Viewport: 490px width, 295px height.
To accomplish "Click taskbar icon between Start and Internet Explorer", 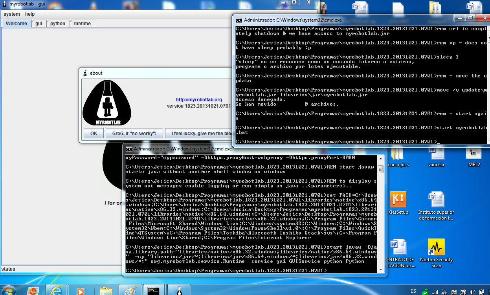I will (33, 291).
